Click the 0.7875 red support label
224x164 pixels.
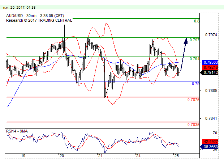(x=193, y=100)
